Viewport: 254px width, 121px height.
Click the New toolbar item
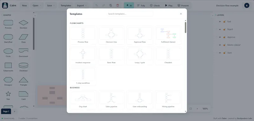coord(24,5)
